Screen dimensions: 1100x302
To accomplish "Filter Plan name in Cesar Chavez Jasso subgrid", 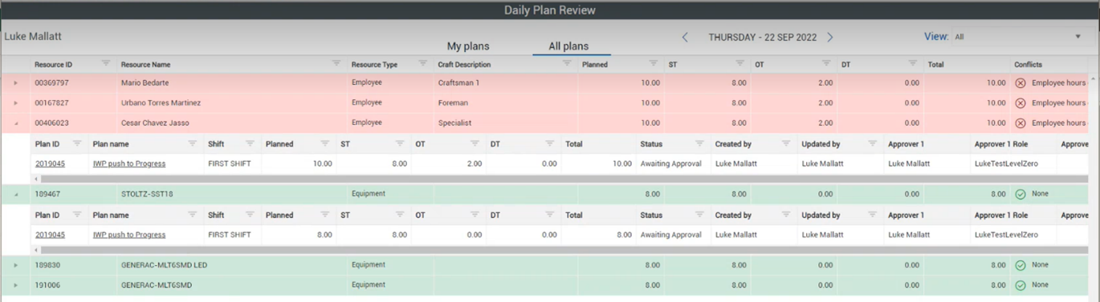I will tap(193, 143).
